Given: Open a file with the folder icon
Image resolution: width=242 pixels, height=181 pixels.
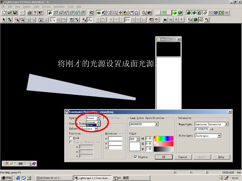Looking at the screenshot, I should coord(10,12).
